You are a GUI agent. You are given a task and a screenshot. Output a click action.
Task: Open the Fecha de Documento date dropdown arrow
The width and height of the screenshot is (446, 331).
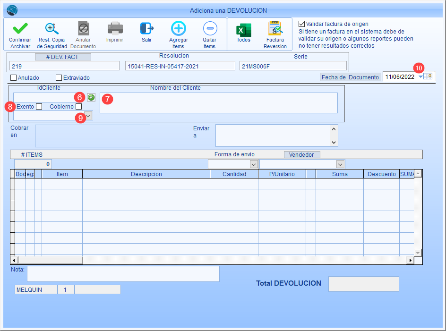pyautogui.click(x=420, y=76)
